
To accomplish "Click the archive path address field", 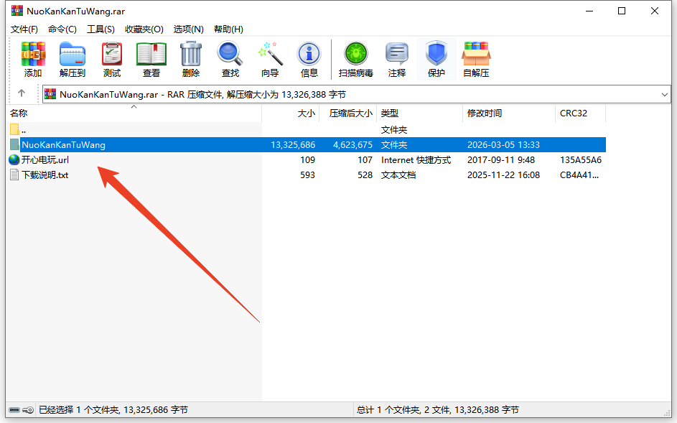I will click(357, 94).
